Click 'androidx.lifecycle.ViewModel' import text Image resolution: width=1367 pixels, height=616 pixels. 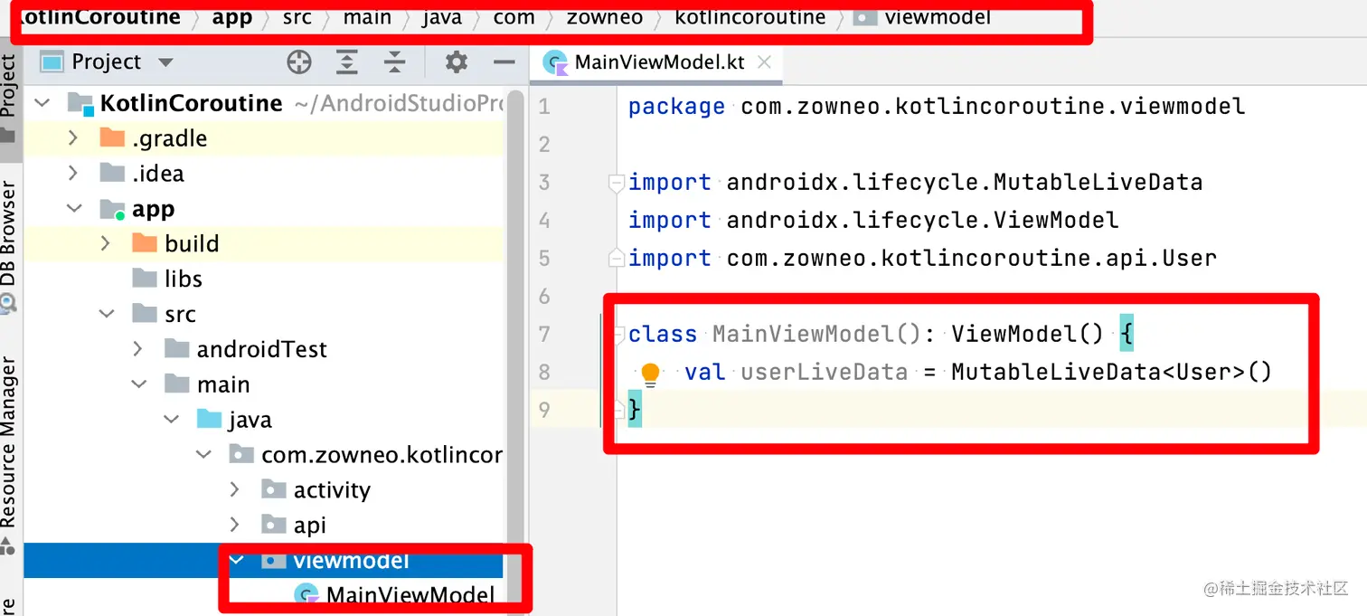(923, 220)
